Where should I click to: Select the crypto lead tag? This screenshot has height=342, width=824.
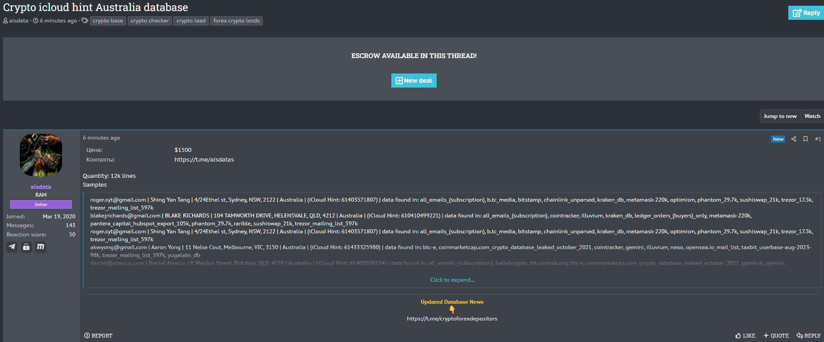pyautogui.click(x=191, y=21)
